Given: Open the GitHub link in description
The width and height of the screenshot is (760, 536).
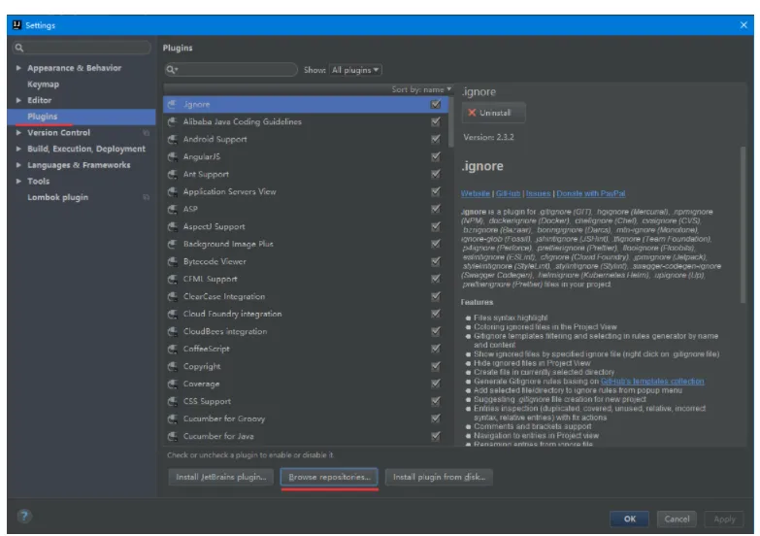Looking at the screenshot, I should pyautogui.click(x=508, y=193).
